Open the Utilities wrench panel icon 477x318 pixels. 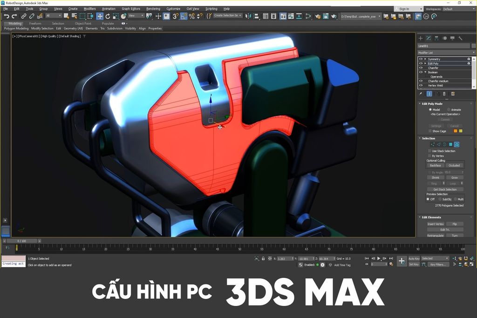460,38
